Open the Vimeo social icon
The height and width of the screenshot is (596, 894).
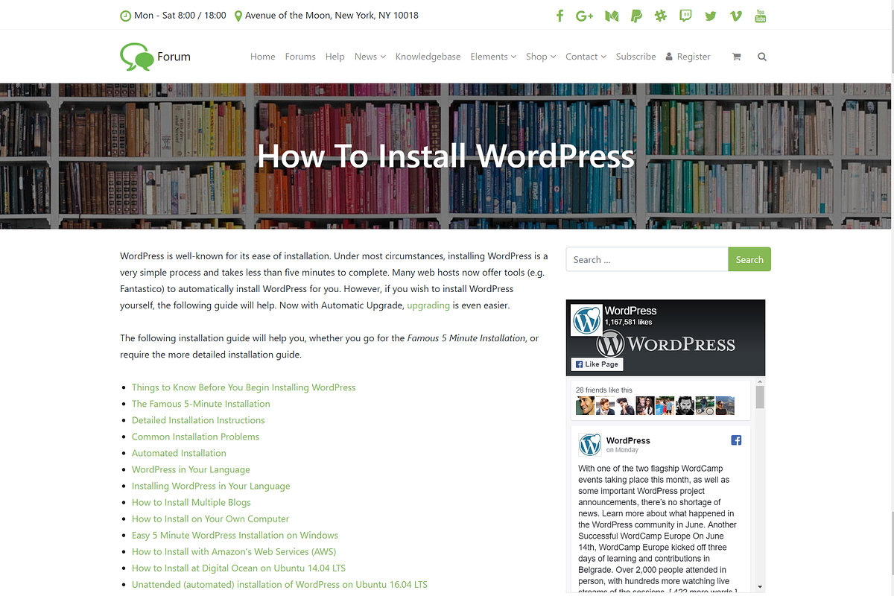(x=736, y=16)
